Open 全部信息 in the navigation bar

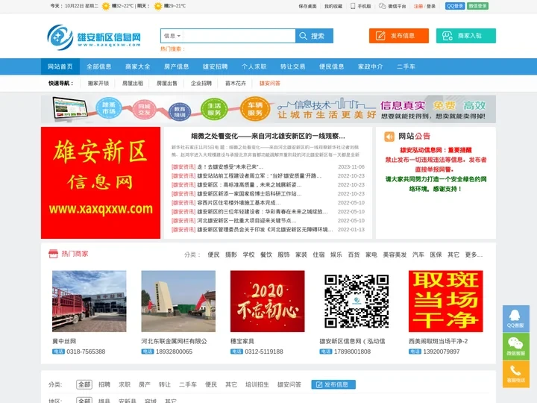click(99, 66)
